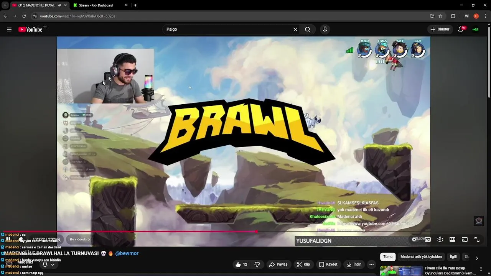Close the MADENCİ İLE BRAWL browser tab
The image size is (491, 276).
[x=65, y=5]
